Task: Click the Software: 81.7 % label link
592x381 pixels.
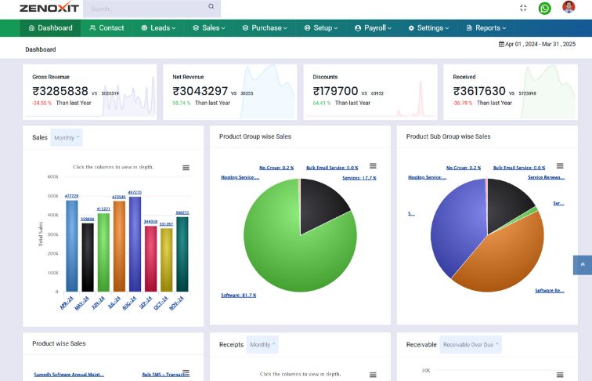Action: coord(238,296)
